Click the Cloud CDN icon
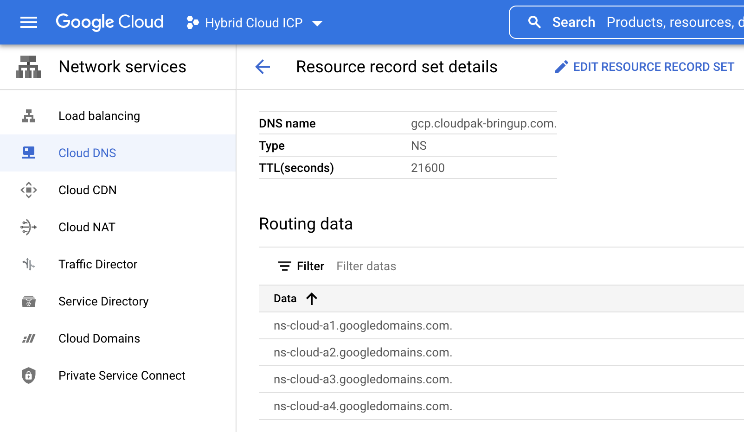Viewport: 744px width, 432px height. [29, 190]
